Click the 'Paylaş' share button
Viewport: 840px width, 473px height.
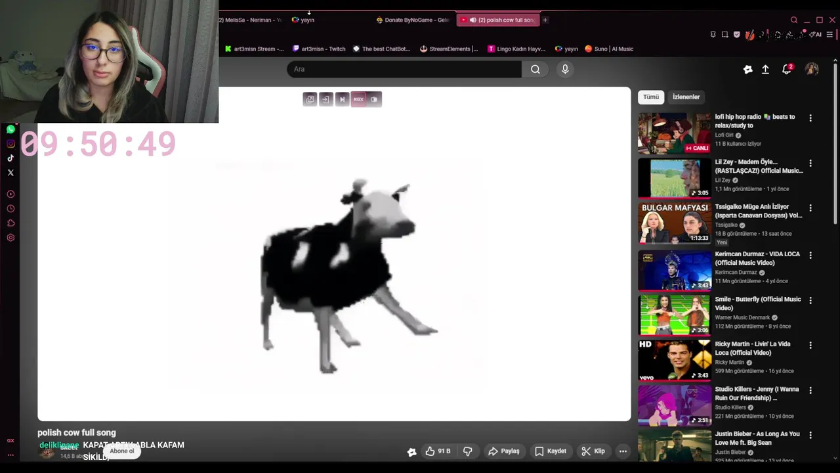(x=504, y=451)
